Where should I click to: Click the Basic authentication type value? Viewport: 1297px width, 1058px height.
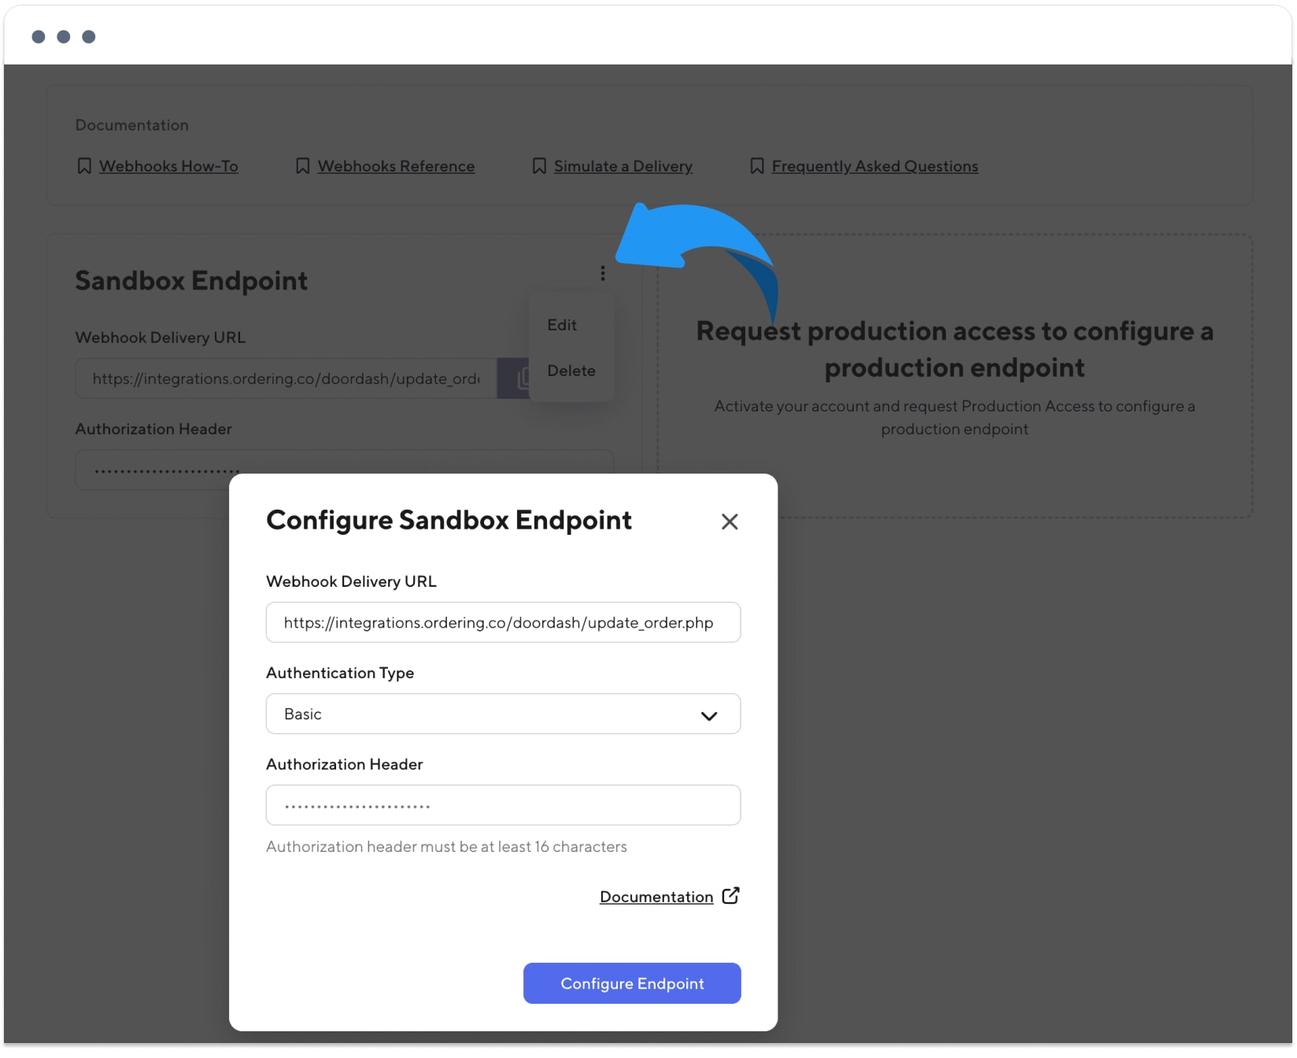303,714
